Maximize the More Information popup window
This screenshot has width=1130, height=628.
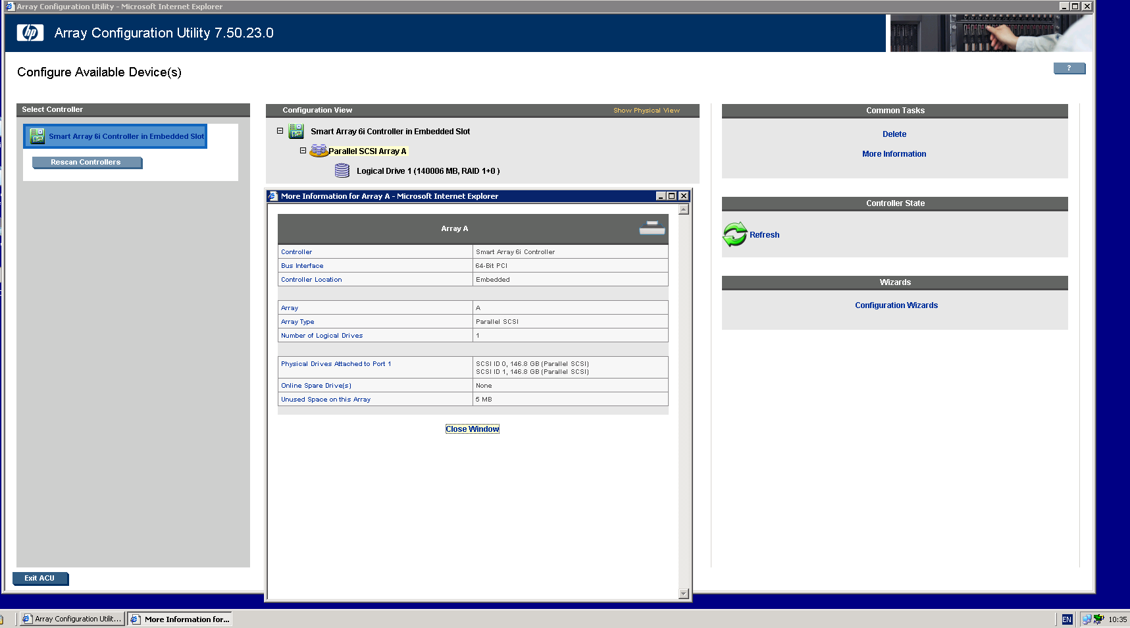672,196
